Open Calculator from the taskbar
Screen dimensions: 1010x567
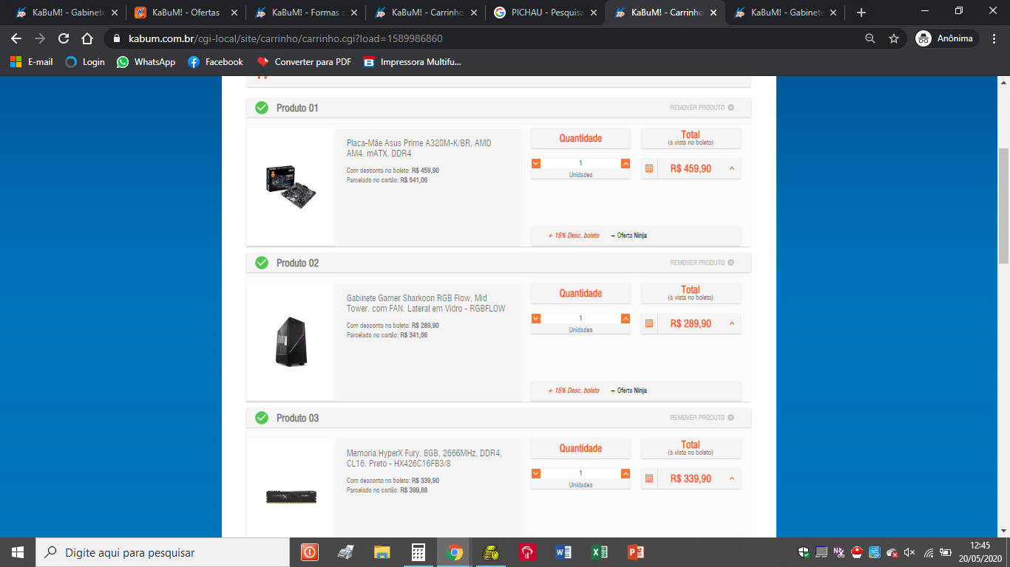point(418,552)
